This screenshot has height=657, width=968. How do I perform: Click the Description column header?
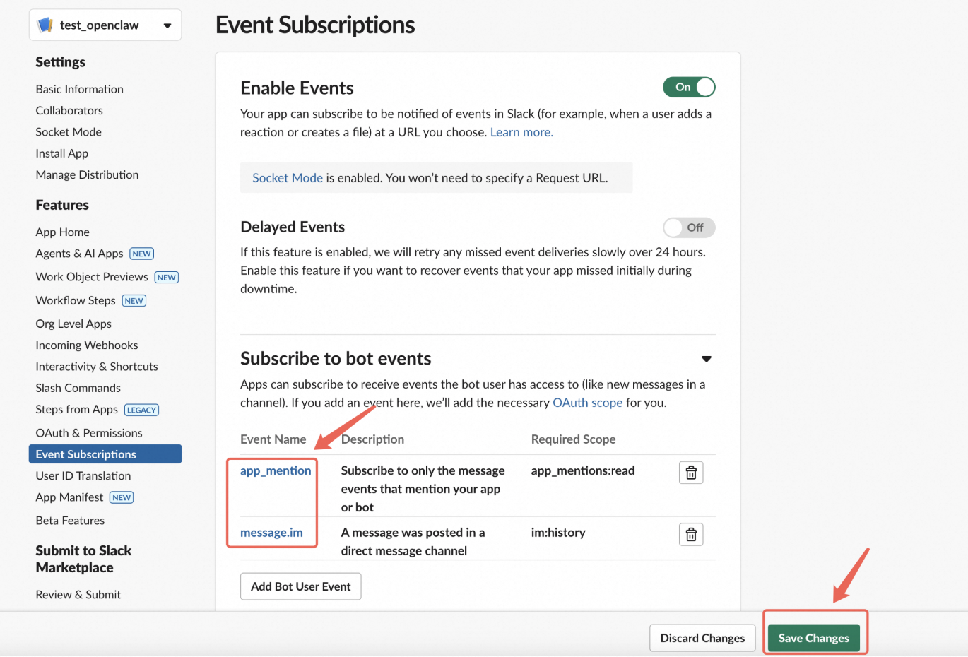pos(372,439)
